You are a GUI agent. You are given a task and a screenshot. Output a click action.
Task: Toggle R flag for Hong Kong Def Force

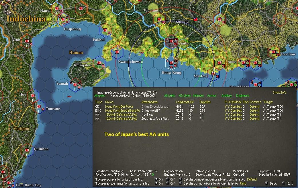click(226, 106)
